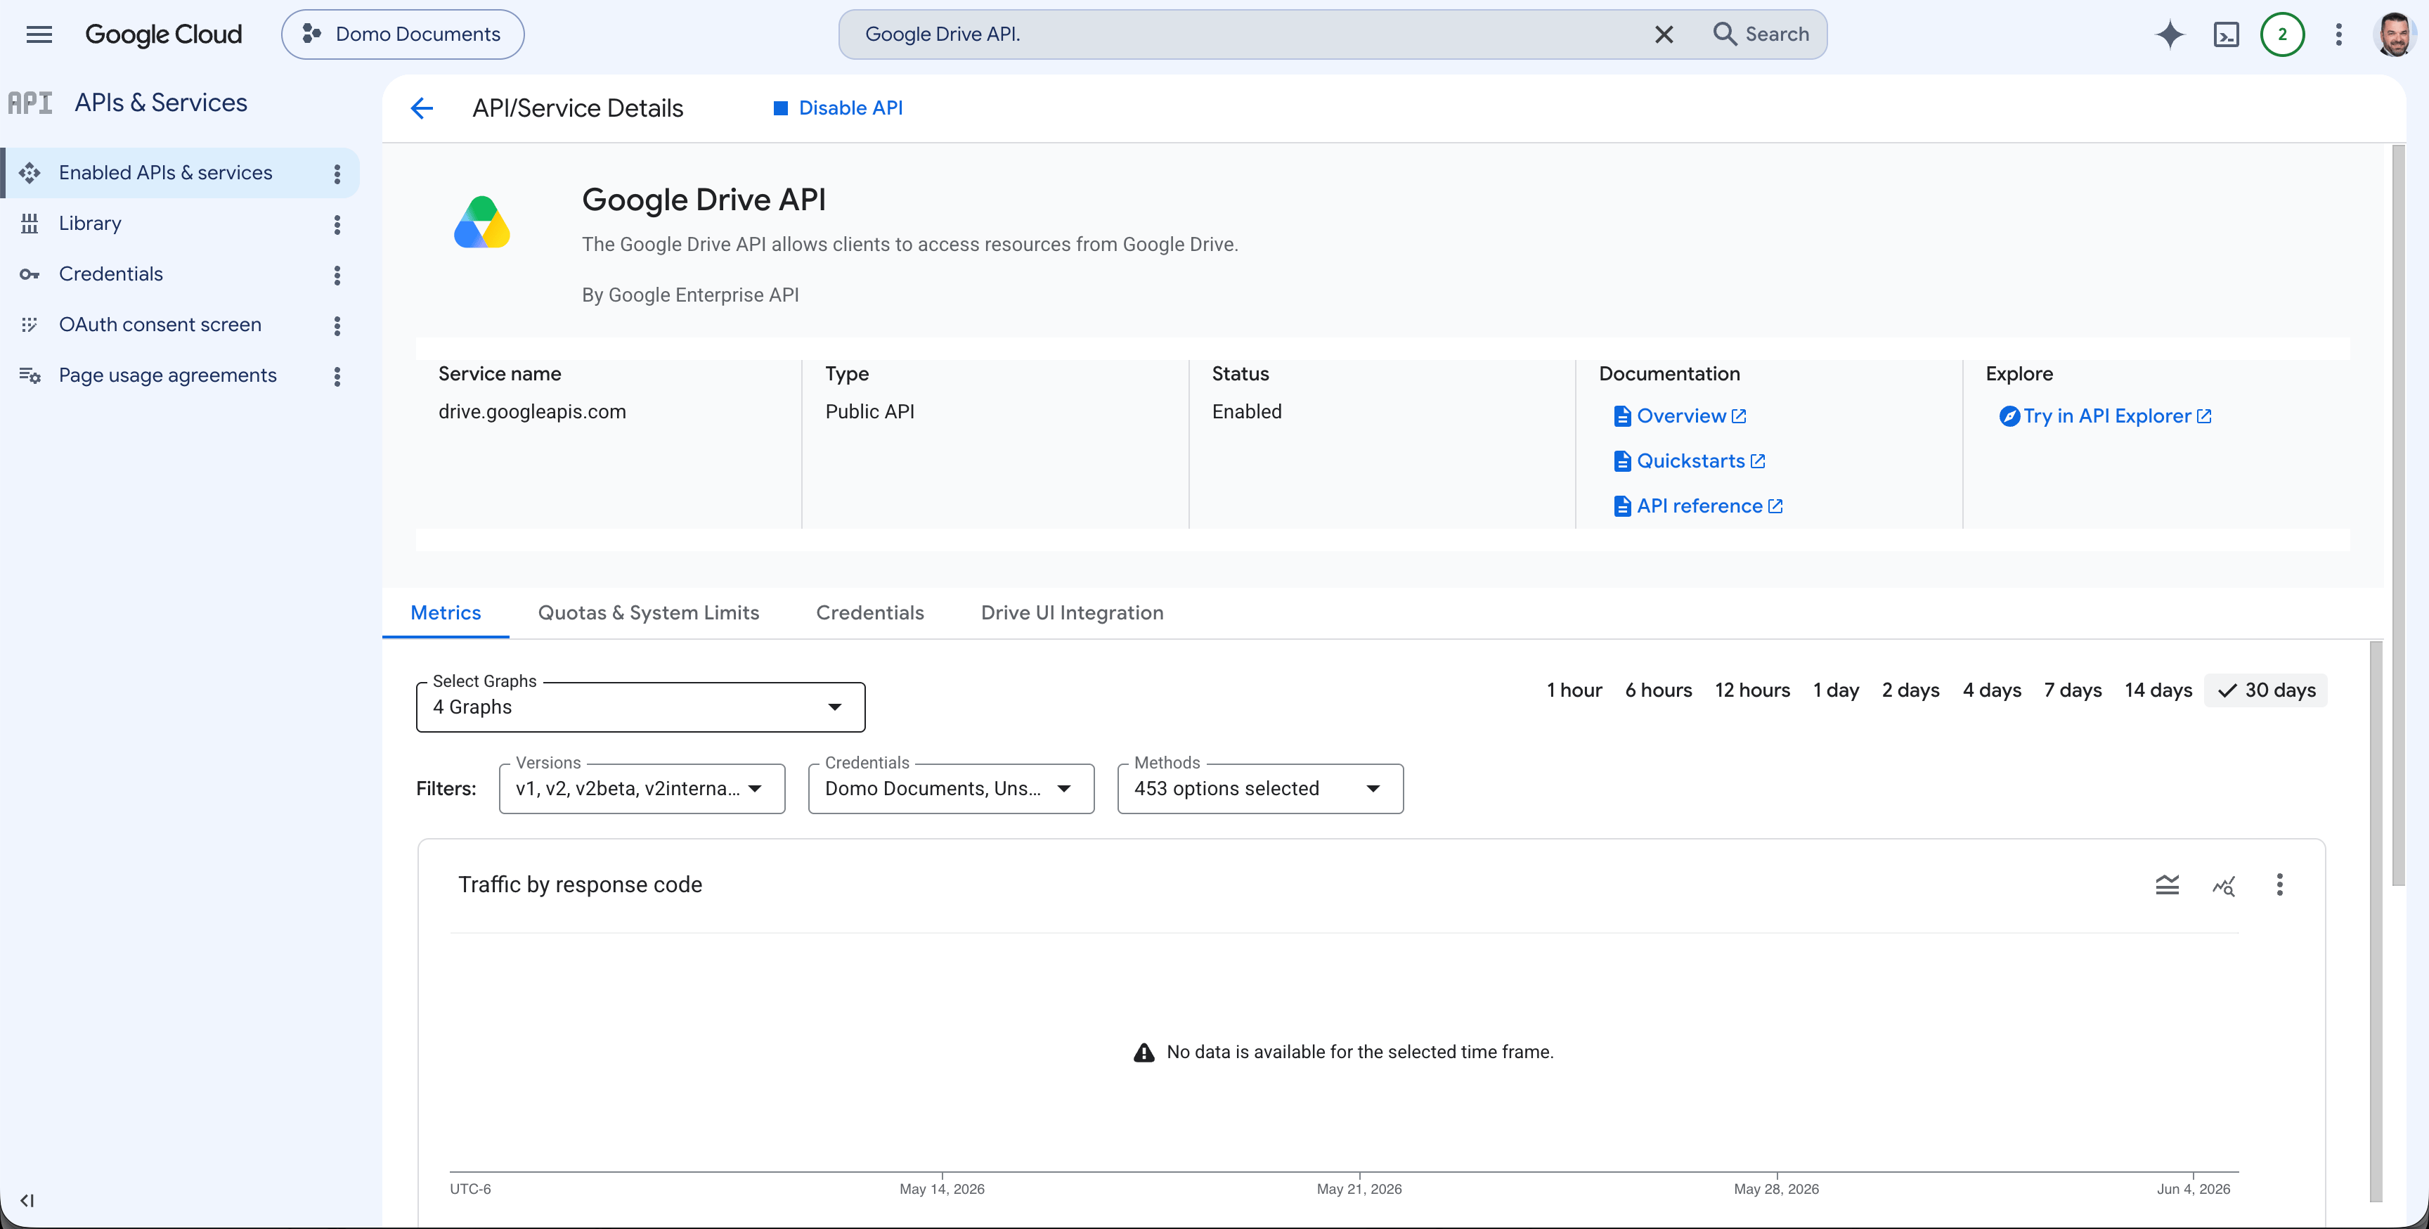
Task: Click the Disable API button
Action: point(837,108)
